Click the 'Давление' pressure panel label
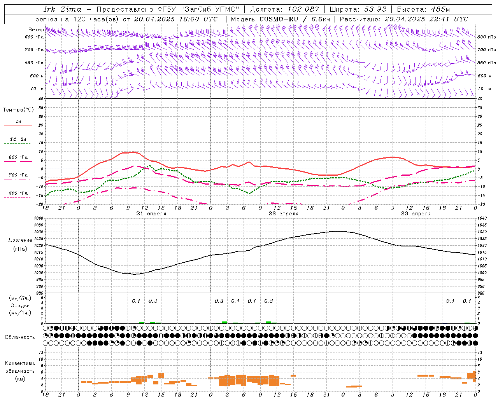The width and height of the screenshot is (498, 398). pos(20,240)
